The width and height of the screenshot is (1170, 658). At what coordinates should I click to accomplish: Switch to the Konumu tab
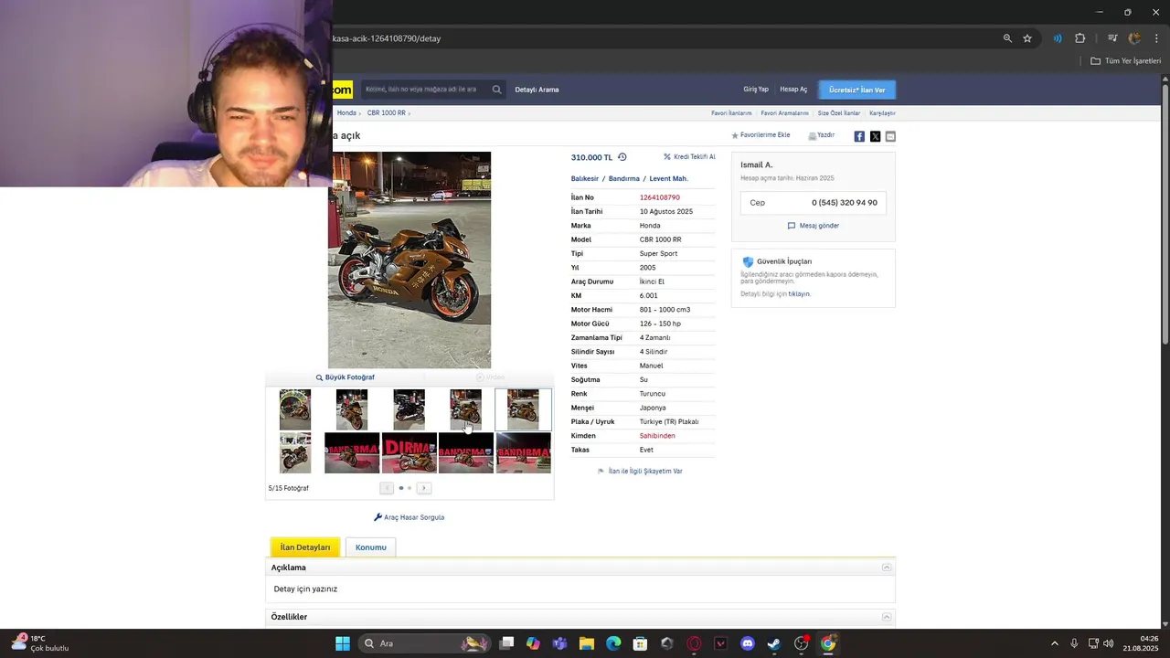coord(370,547)
